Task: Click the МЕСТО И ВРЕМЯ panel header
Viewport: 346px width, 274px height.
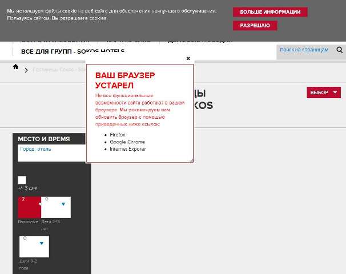Action: point(44,139)
